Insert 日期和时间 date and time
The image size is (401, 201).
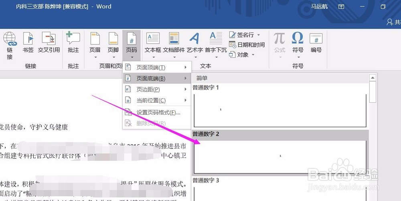click(x=247, y=45)
